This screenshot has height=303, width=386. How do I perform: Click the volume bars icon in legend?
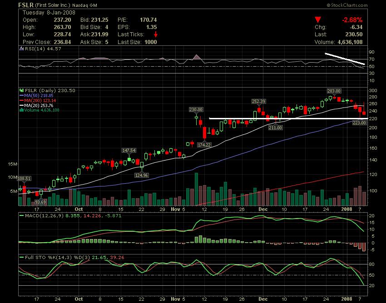pyautogui.click(x=21, y=110)
